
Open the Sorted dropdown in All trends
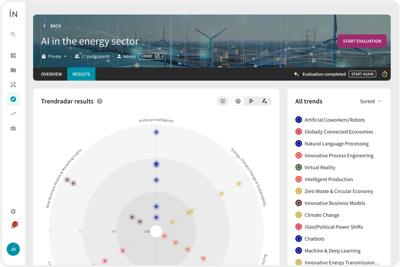click(371, 101)
